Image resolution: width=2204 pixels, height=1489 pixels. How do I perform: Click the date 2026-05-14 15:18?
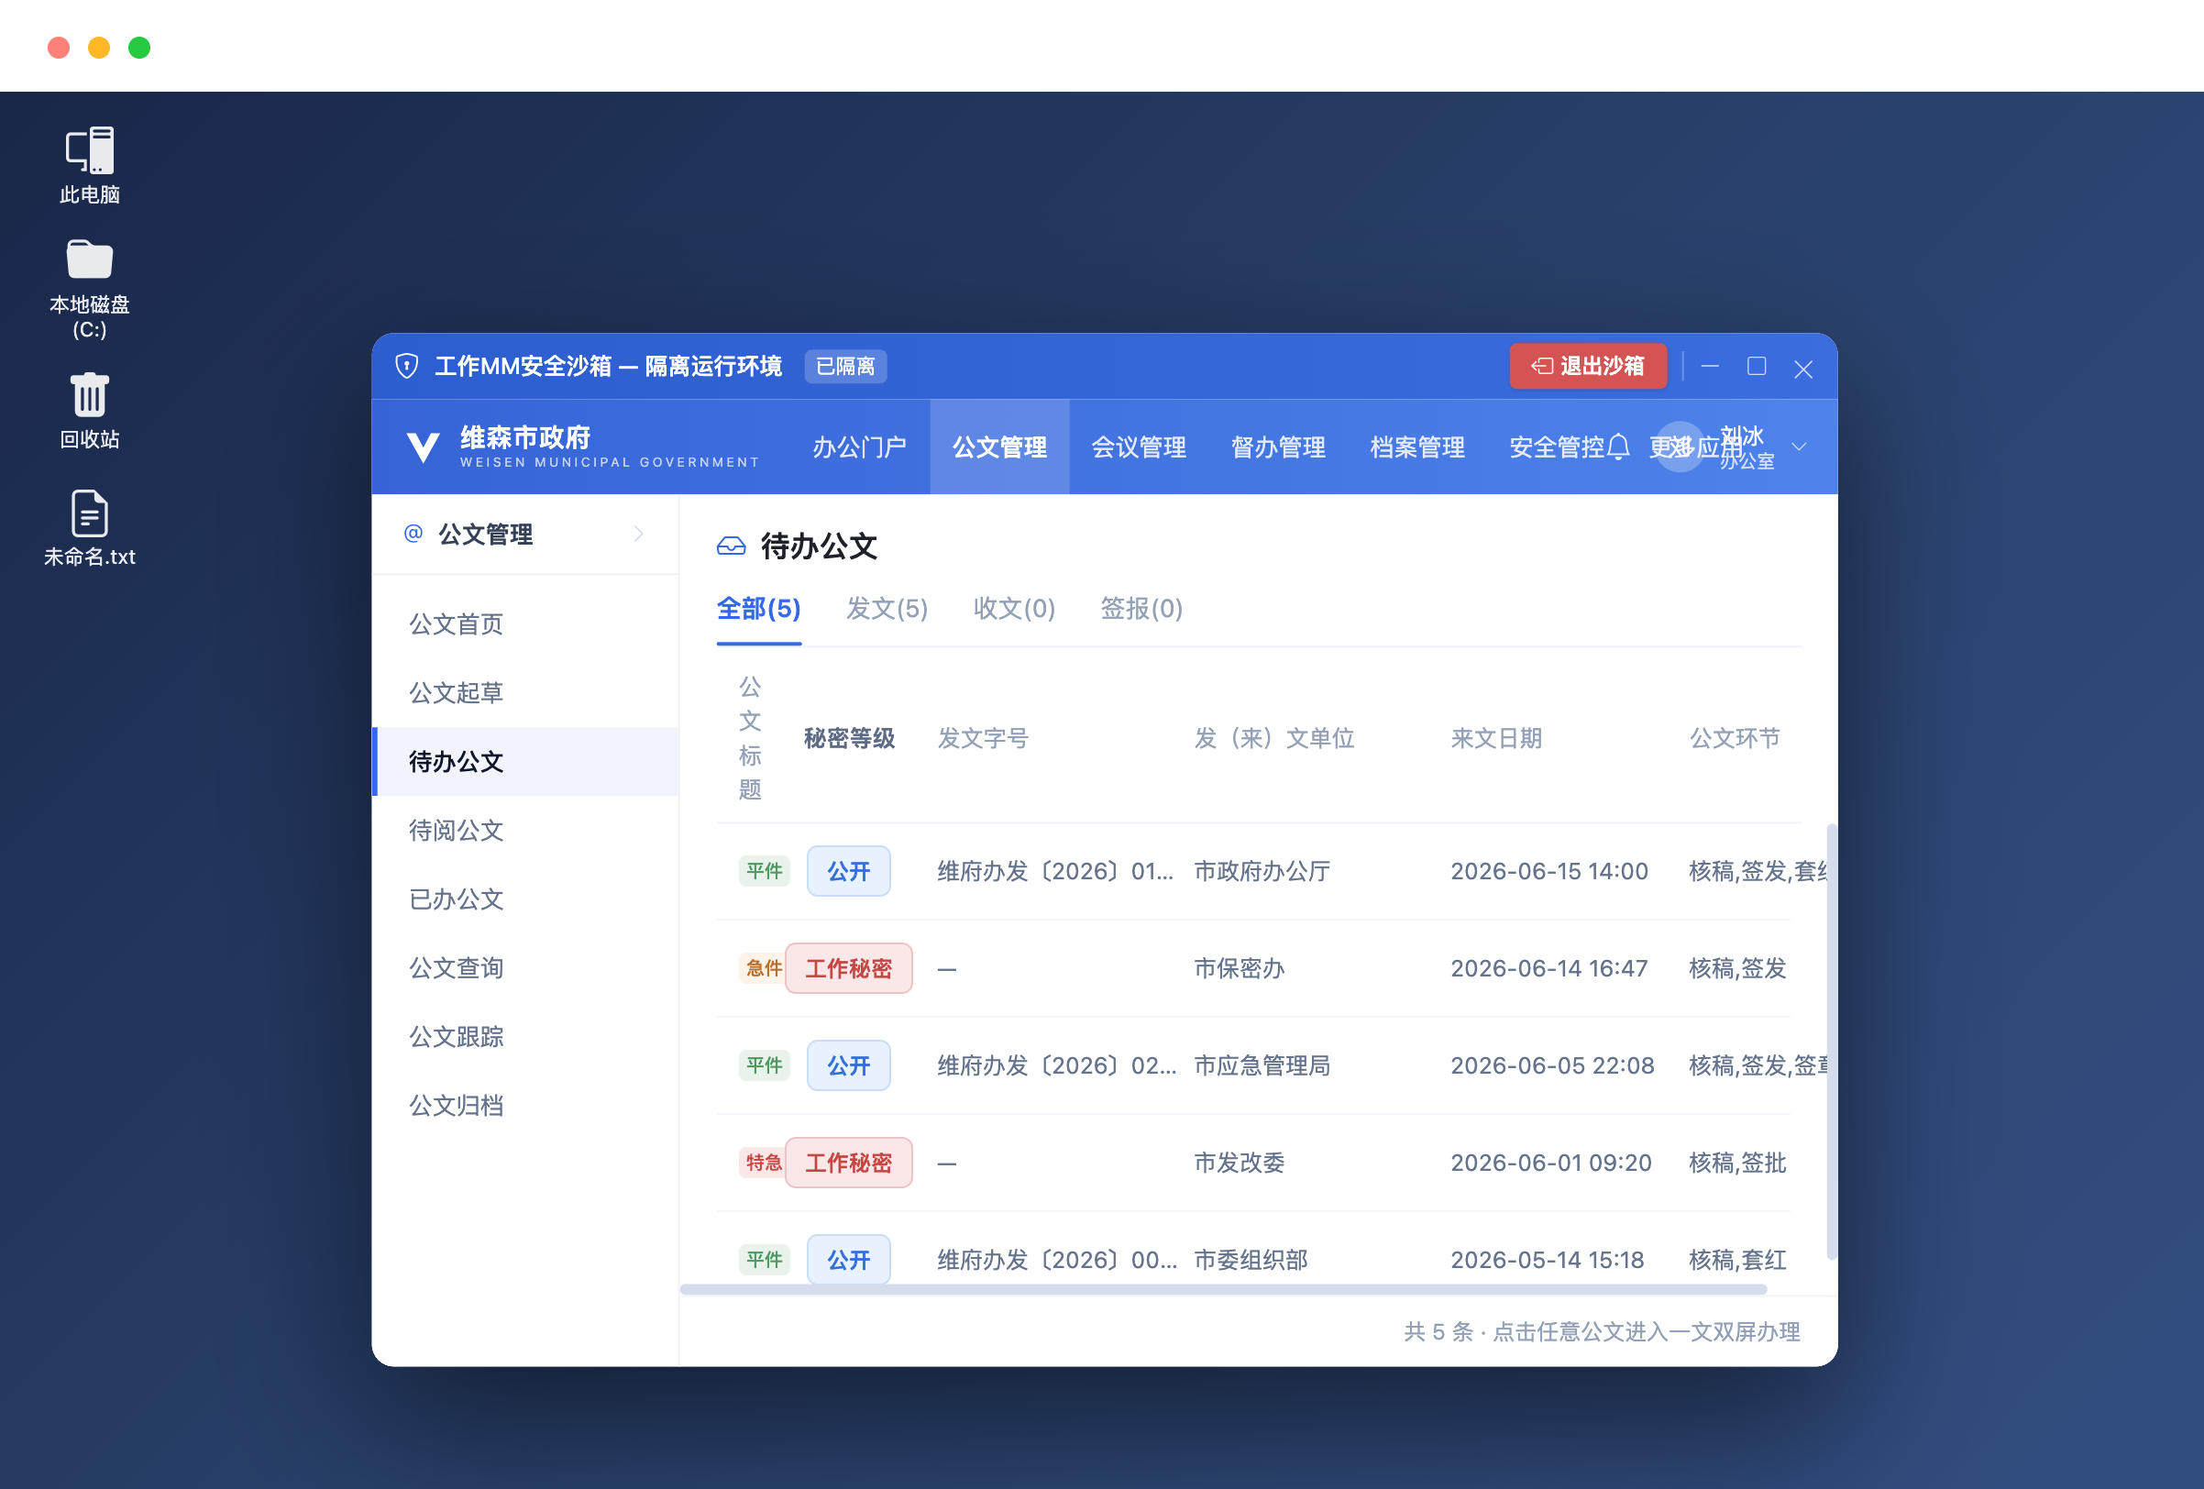pos(1547,1260)
